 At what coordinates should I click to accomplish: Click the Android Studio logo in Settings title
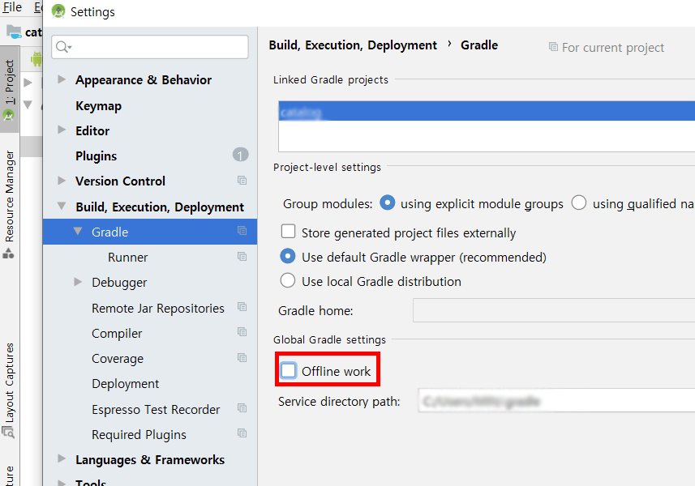coord(58,11)
